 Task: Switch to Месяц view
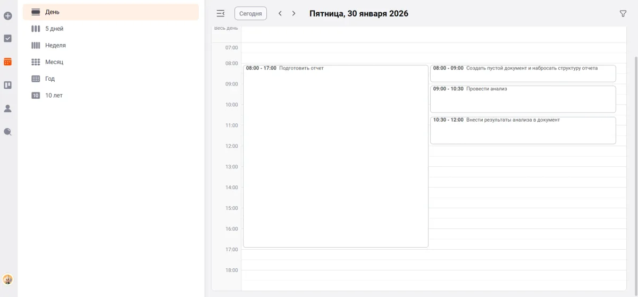(54, 62)
